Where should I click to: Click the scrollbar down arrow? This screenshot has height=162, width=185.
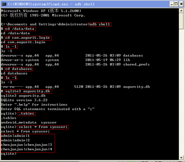click(181, 158)
